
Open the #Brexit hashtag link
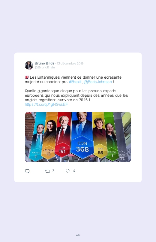pyautogui.click(x=75, y=82)
